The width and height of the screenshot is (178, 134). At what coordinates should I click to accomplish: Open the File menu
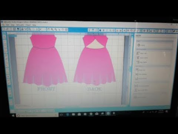point(3,25)
